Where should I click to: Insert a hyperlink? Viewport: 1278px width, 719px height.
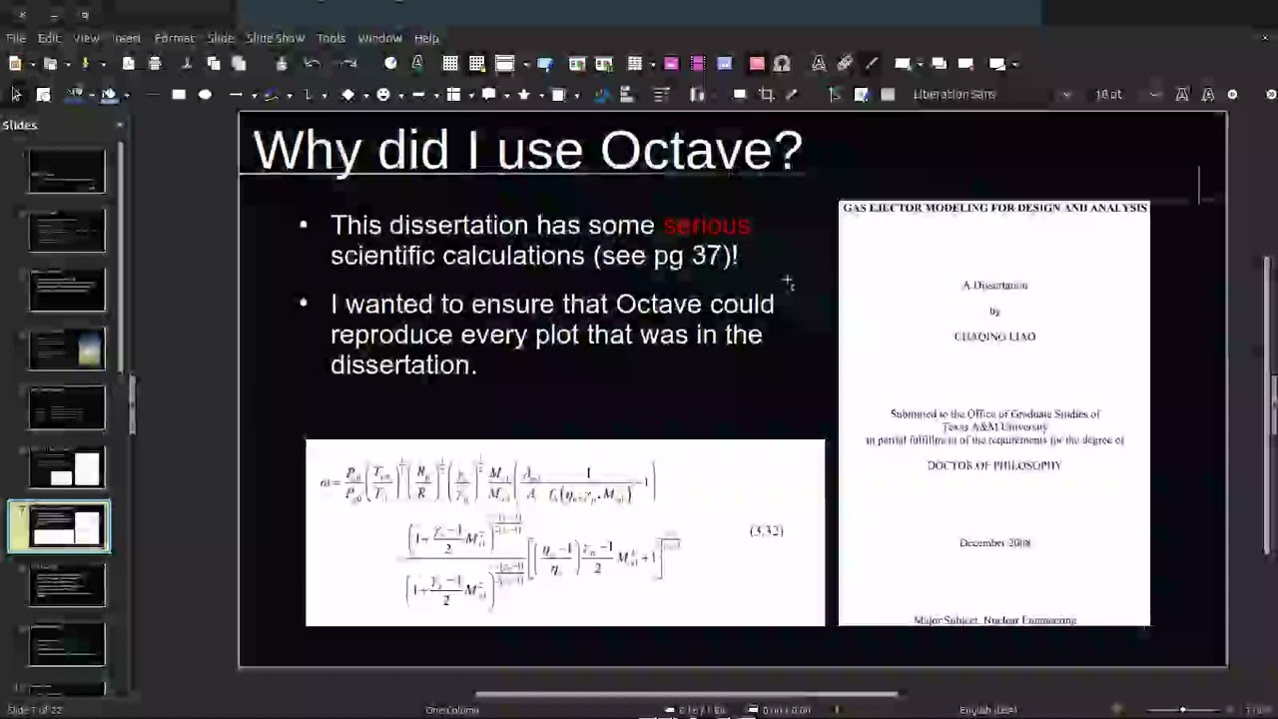(845, 64)
